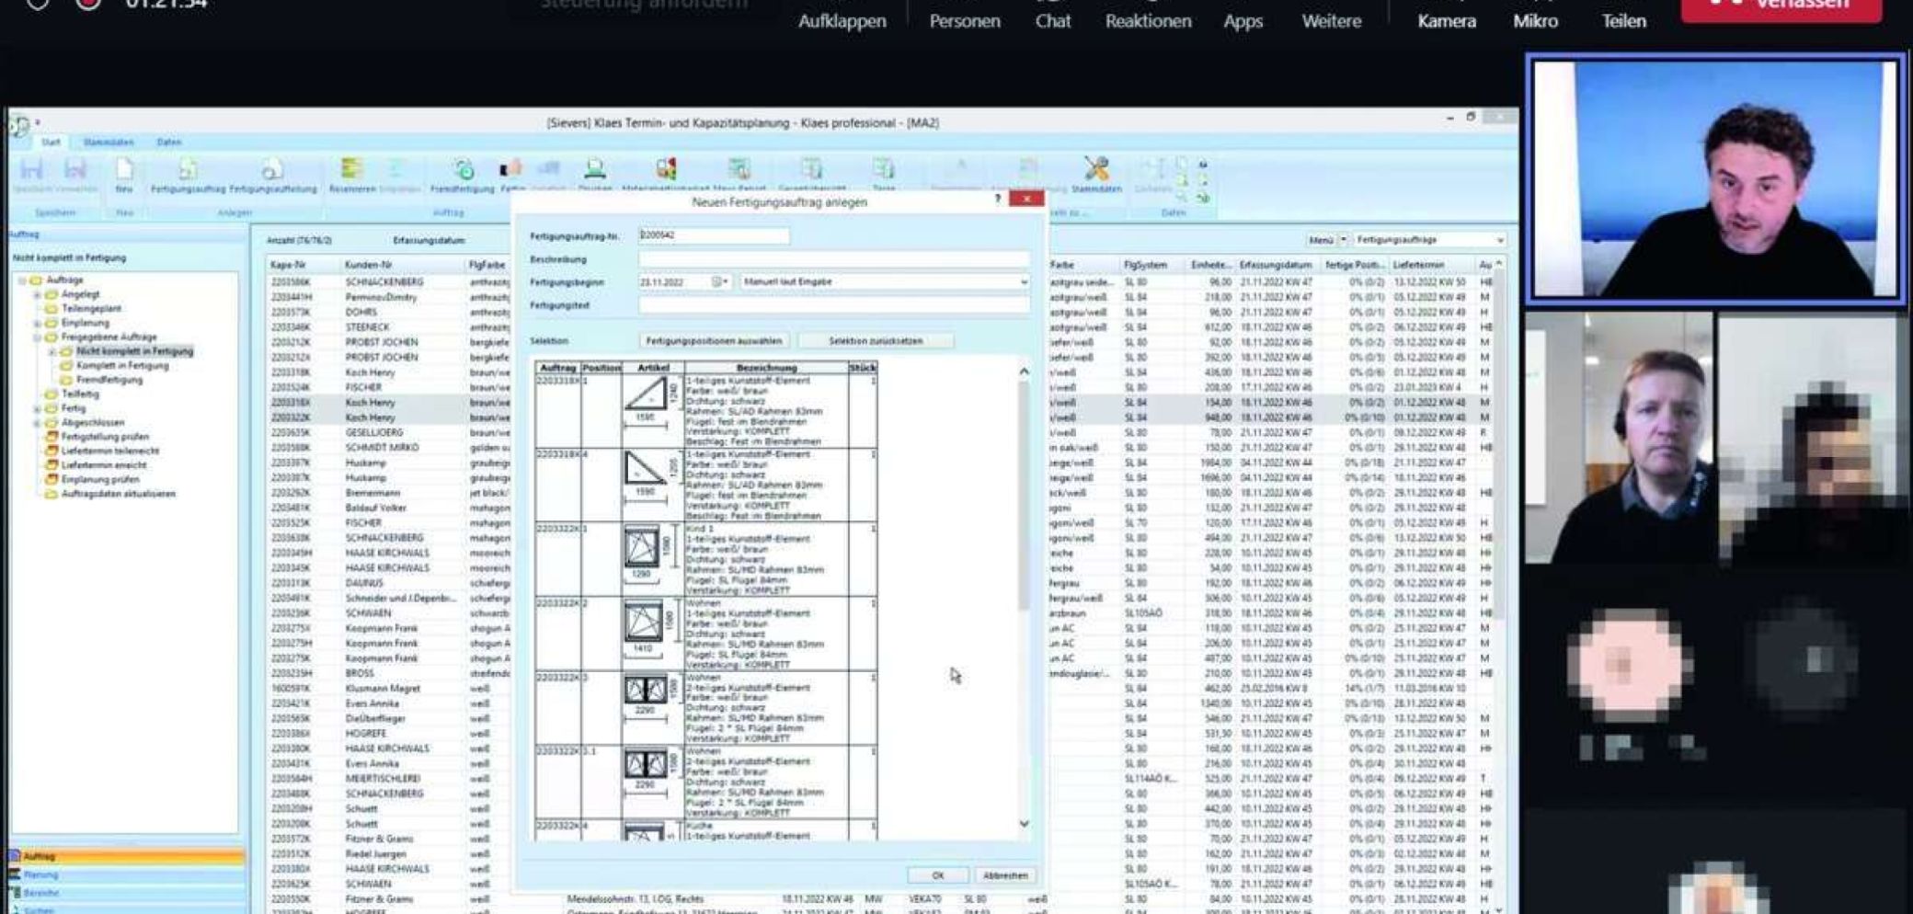Toggle the Kamera in meeting controls

point(1446,20)
